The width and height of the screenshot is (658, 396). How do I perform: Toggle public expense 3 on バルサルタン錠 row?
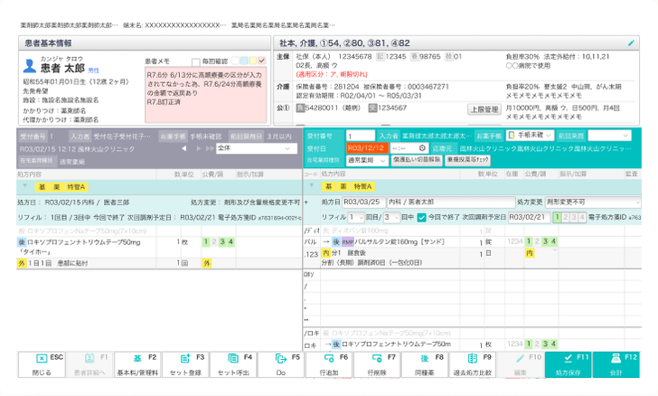pyautogui.click(x=545, y=241)
